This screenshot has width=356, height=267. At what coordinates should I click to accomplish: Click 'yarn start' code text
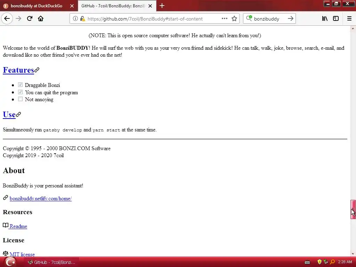point(106,130)
